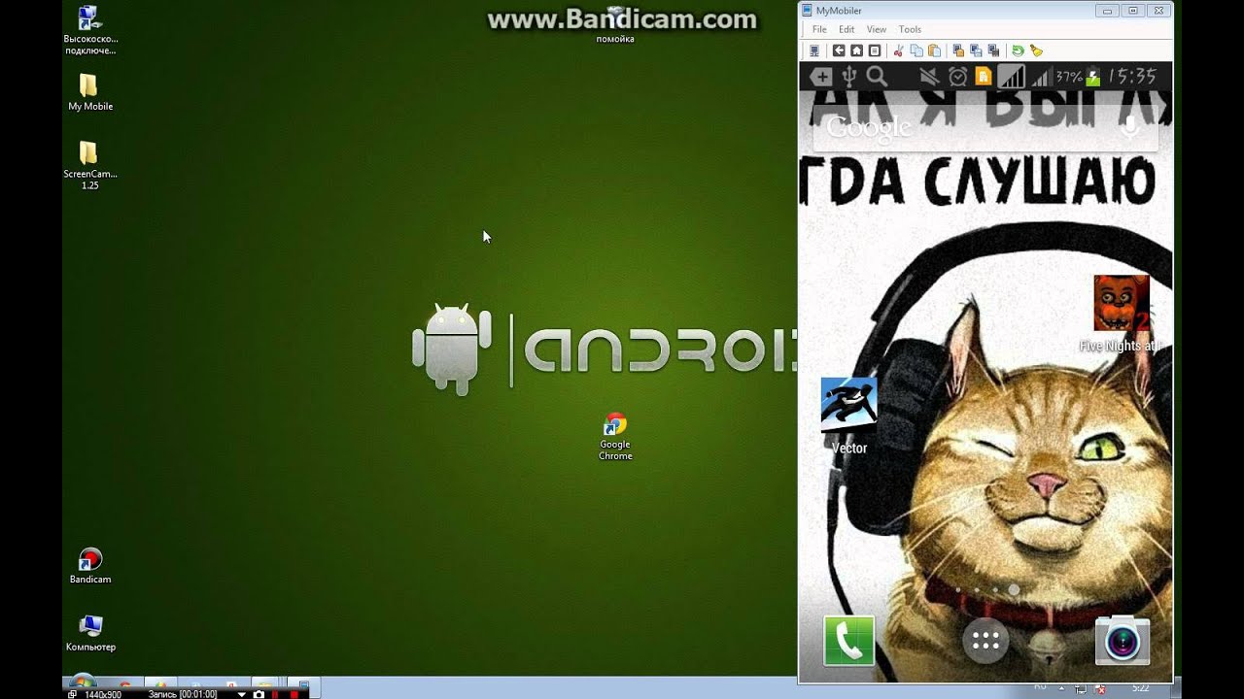The height and width of the screenshot is (699, 1244).
Task: Click the dark video-record icon before the green arrow
Action: click(993, 50)
